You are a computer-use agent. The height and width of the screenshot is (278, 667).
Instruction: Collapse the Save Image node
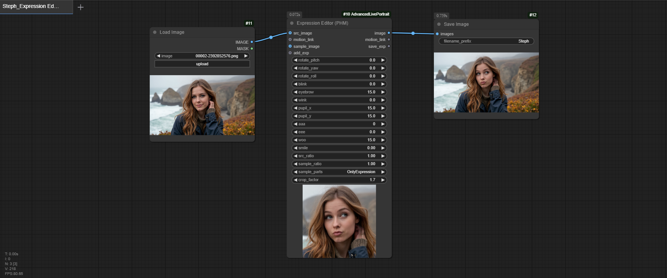click(439, 24)
